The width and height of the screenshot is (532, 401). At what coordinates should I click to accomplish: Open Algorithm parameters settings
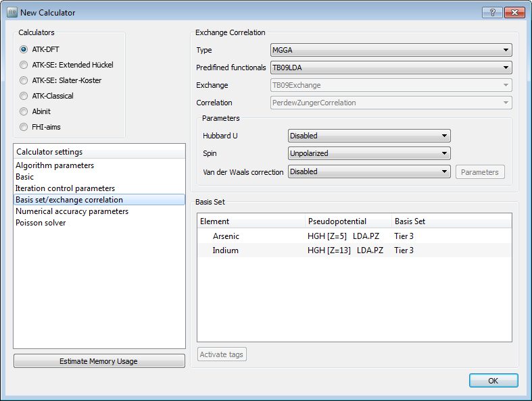tap(99, 165)
